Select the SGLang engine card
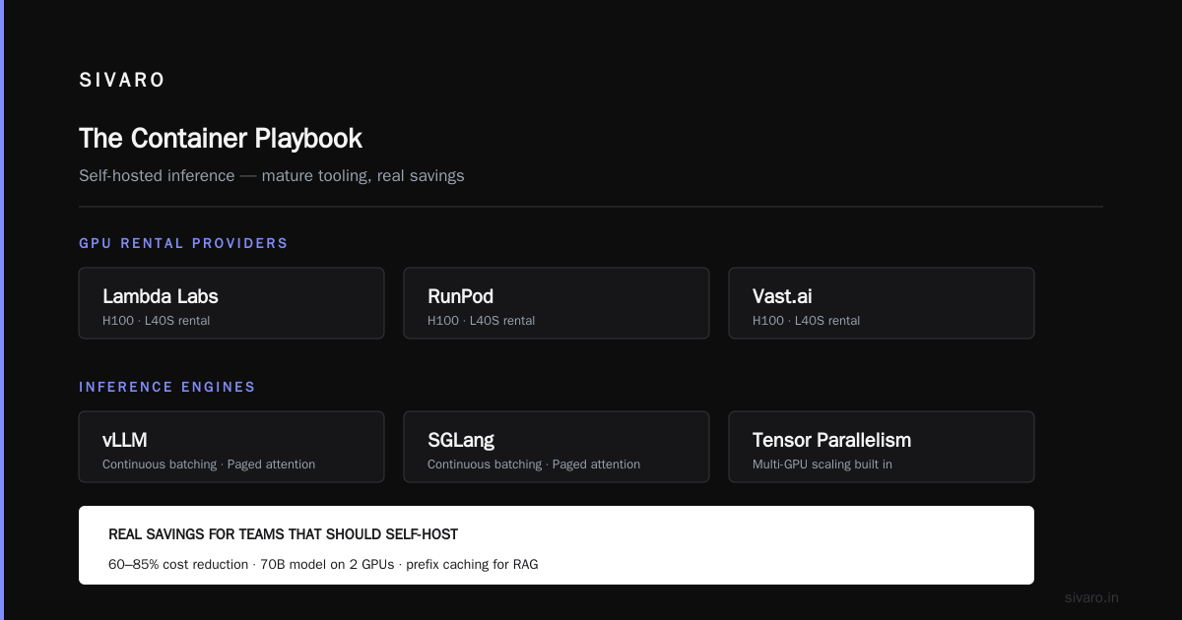 click(x=557, y=447)
